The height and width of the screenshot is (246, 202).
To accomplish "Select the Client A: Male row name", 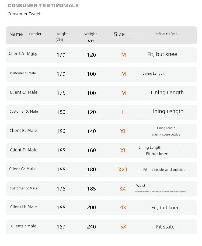I will 23,54.
